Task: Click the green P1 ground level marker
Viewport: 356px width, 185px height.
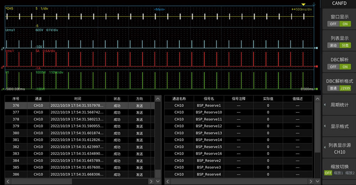Action: (3, 89)
